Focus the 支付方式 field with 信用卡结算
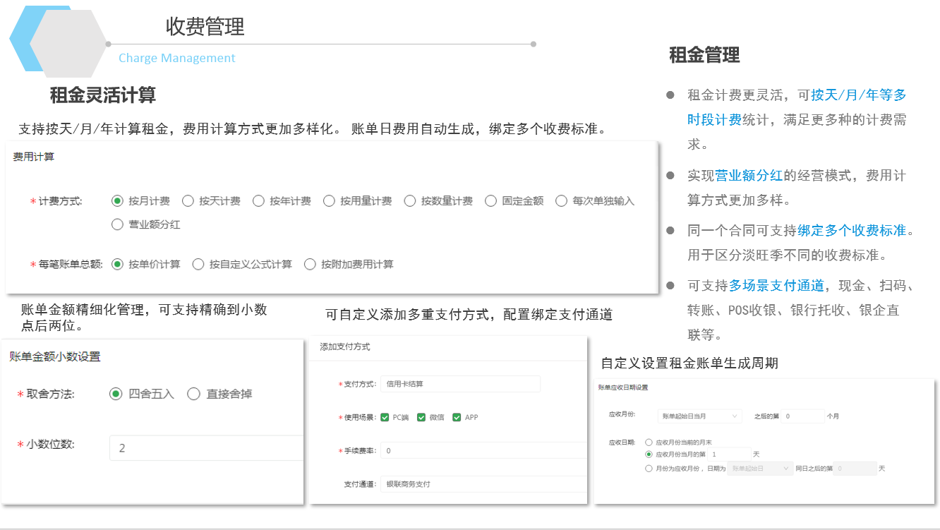The width and height of the screenshot is (940, 530). 460,384
